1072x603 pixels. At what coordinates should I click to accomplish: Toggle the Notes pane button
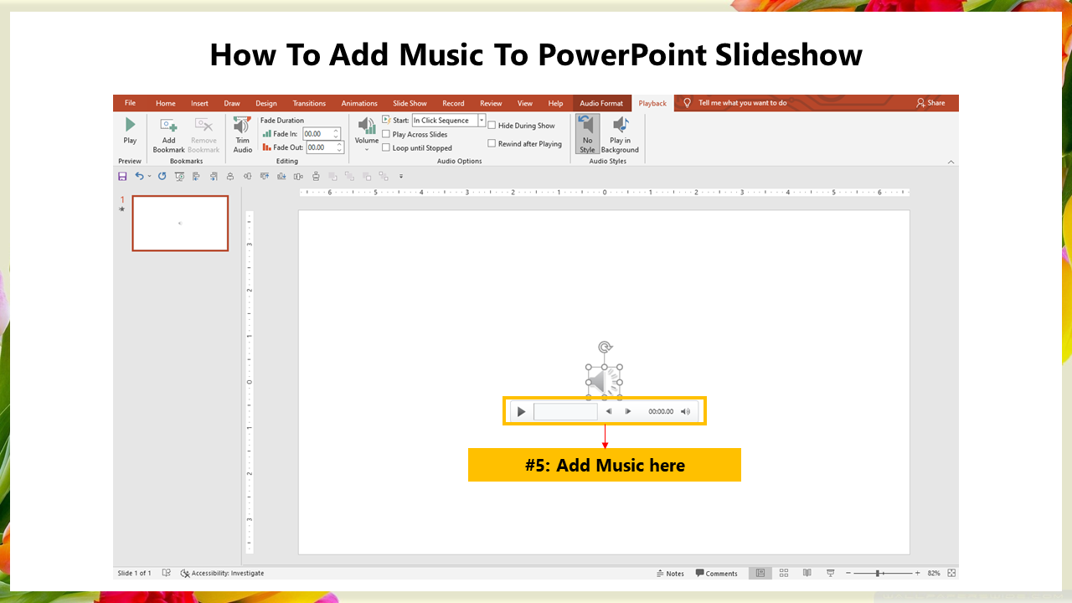pyautogui.click(x=669, y=574)
